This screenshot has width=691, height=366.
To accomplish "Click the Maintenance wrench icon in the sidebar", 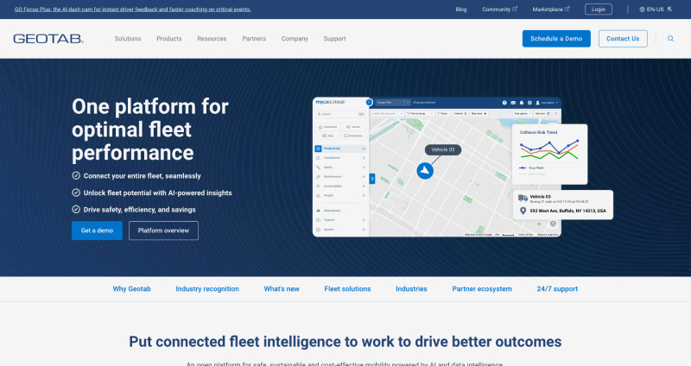I will point(318,177).
